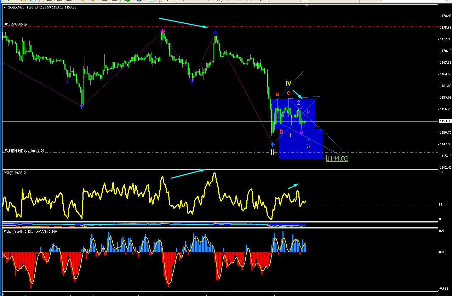Viewport: 452px width, 296px height.
Task: Click the Fisher scale value -0.656
Action: pos(444,289)
